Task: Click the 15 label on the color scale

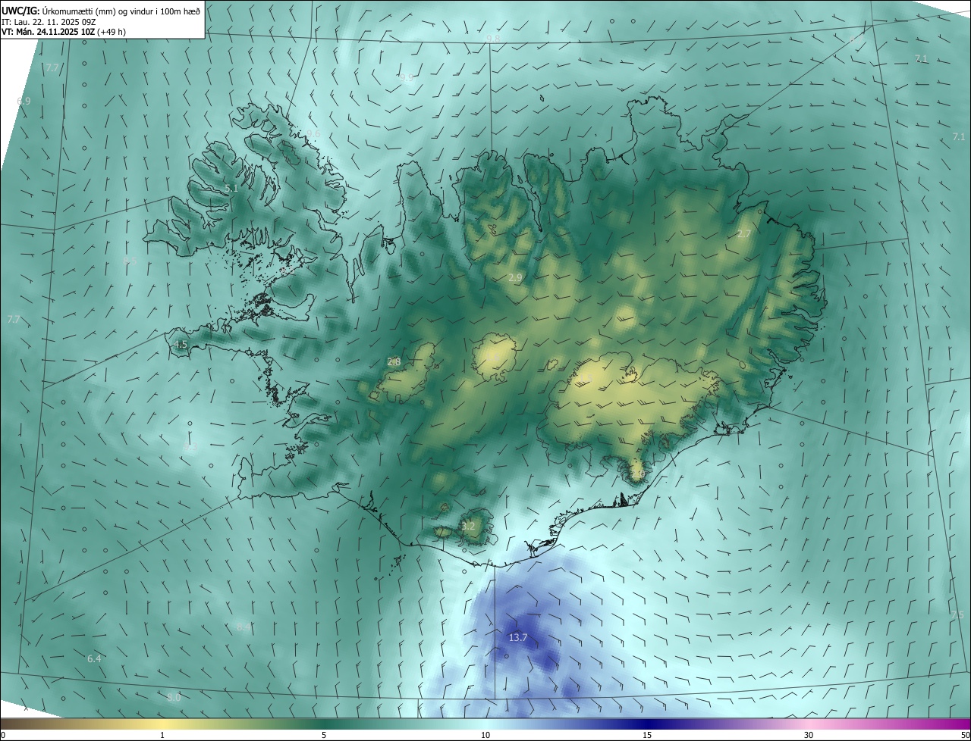Action: 647,735
